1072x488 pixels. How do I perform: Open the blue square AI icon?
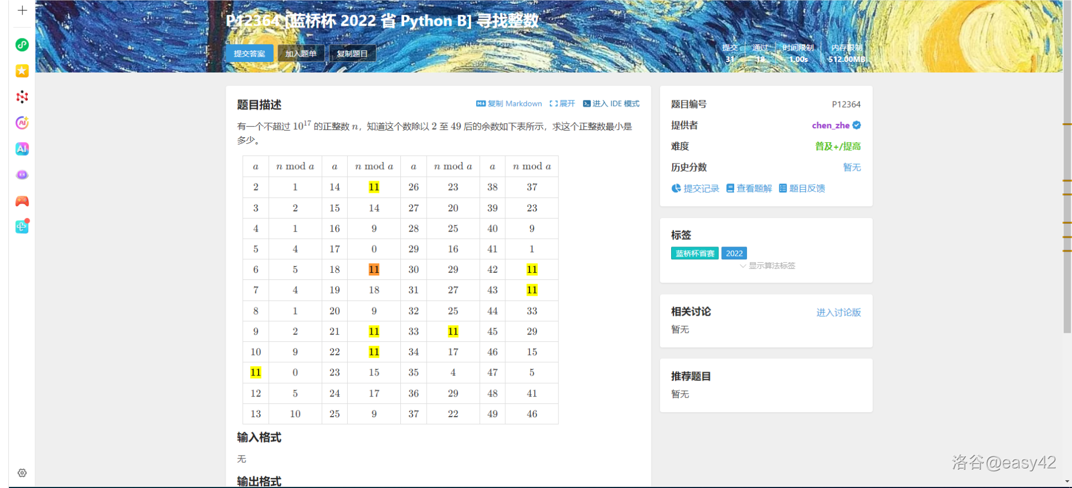22,149
